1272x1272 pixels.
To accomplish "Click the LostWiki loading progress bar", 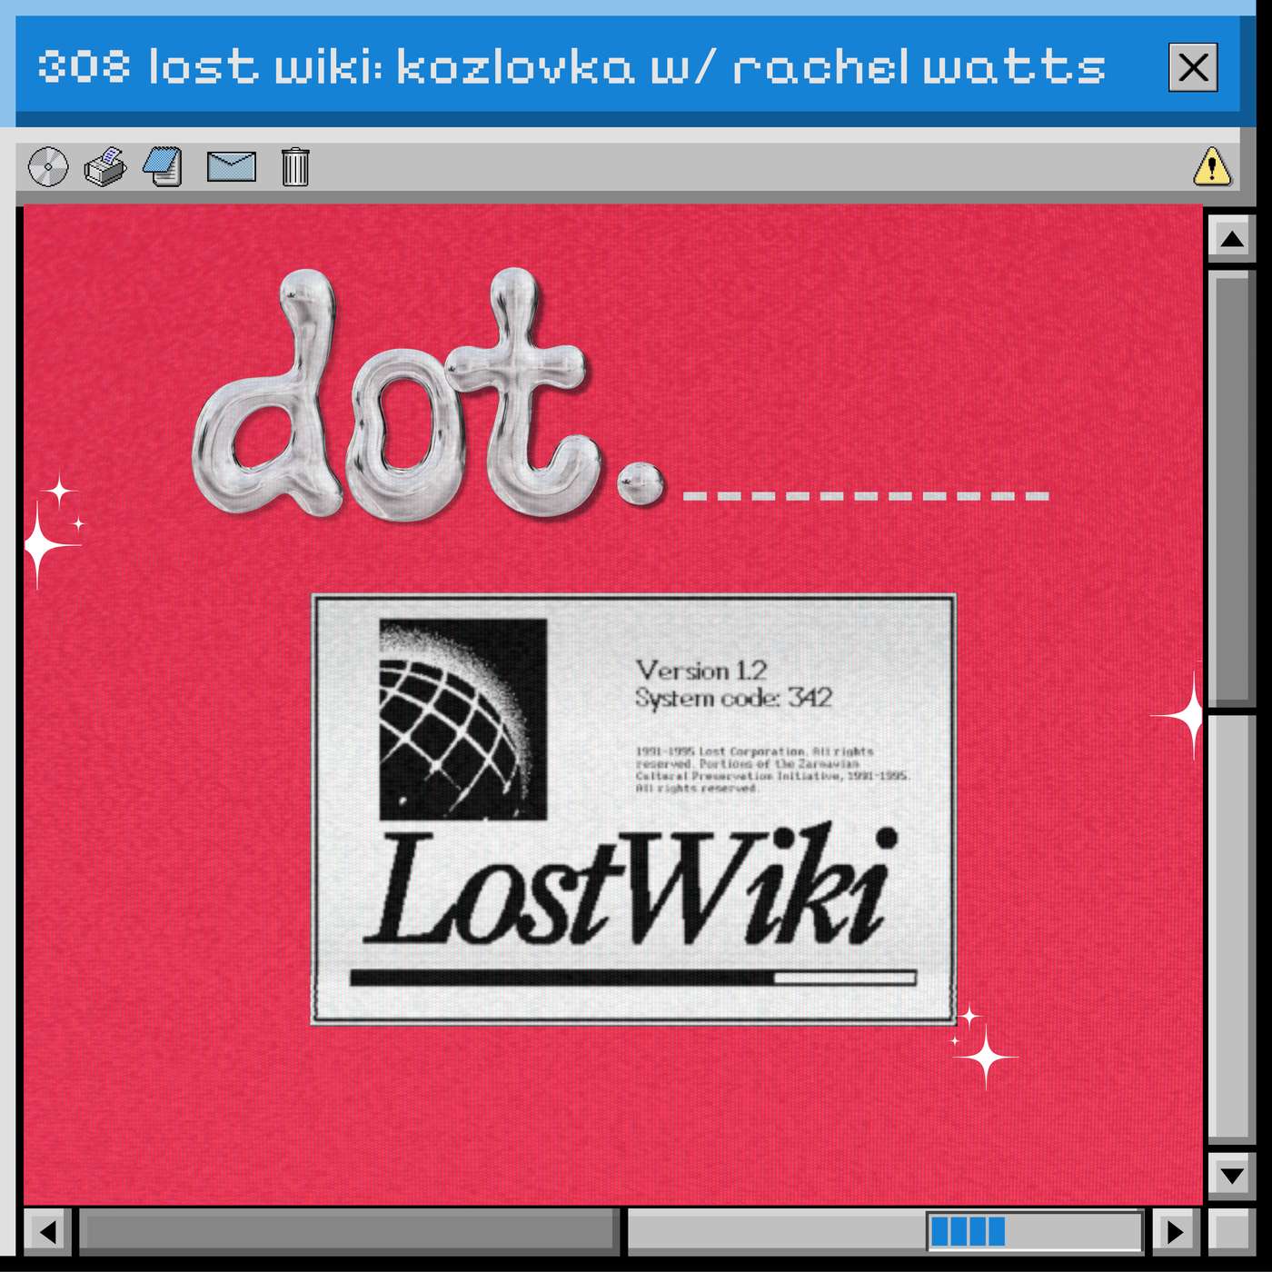I will pyautogui.click(x=633, y=978).
